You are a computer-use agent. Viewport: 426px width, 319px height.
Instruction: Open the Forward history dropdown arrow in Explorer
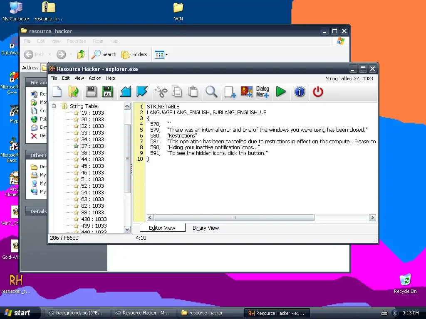[71, 54]
